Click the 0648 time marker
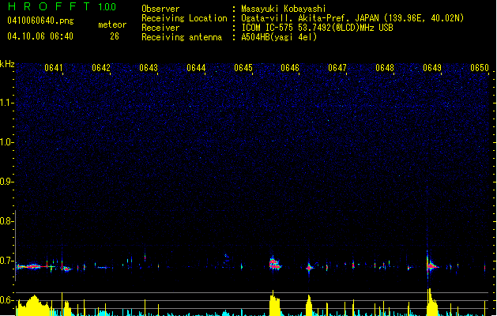 point(385,68)
